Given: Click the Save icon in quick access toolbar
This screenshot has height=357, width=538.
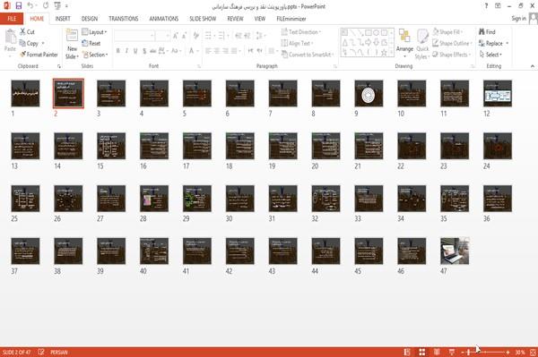Looking at the screenshot, I should (x=18, y=6).
